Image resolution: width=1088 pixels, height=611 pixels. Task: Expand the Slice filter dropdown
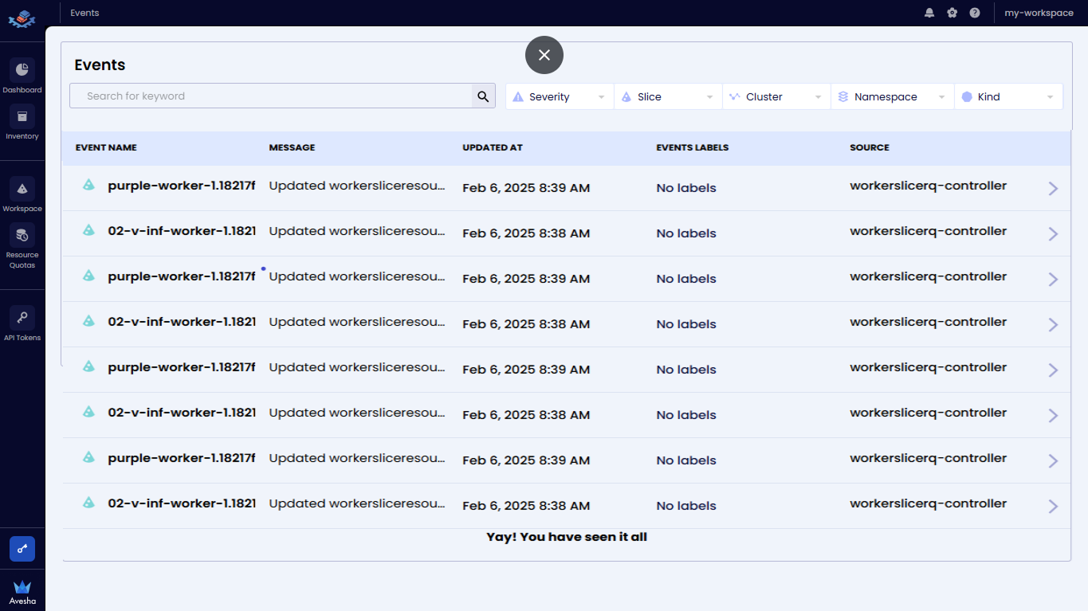point(668,96)
